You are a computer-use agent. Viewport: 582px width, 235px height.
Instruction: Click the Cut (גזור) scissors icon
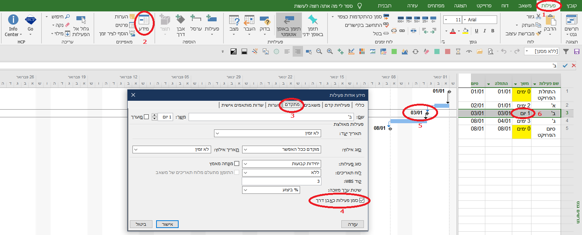(x=538, y=17)
